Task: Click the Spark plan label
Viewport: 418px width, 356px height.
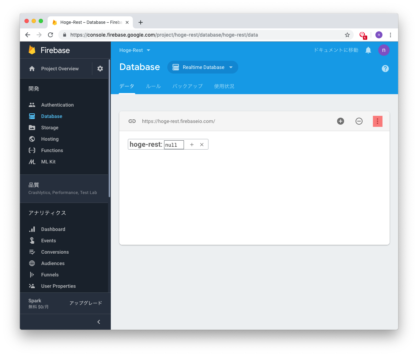Action: [35, 301]
